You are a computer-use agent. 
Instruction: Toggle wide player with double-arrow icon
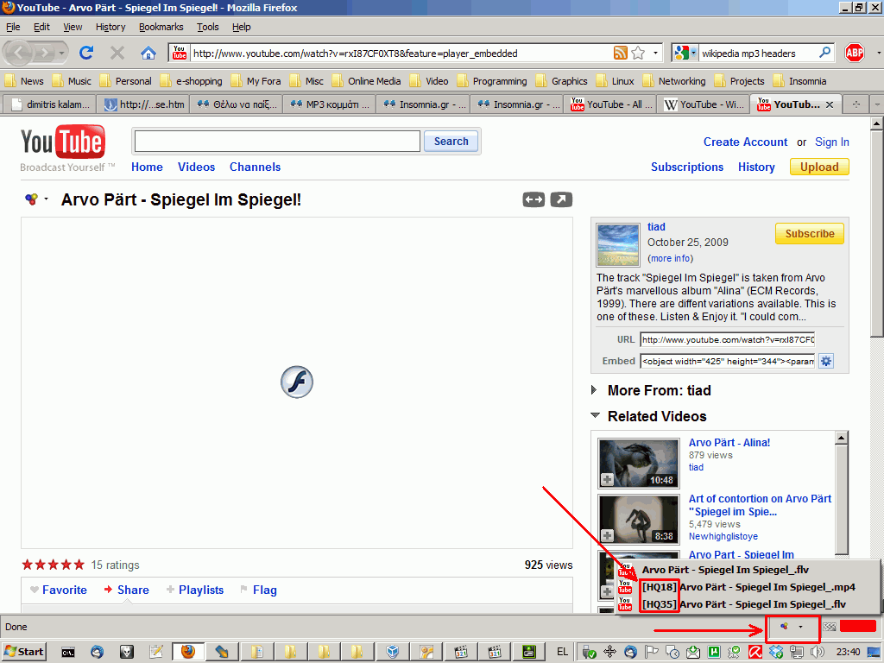tap(534, 199)
